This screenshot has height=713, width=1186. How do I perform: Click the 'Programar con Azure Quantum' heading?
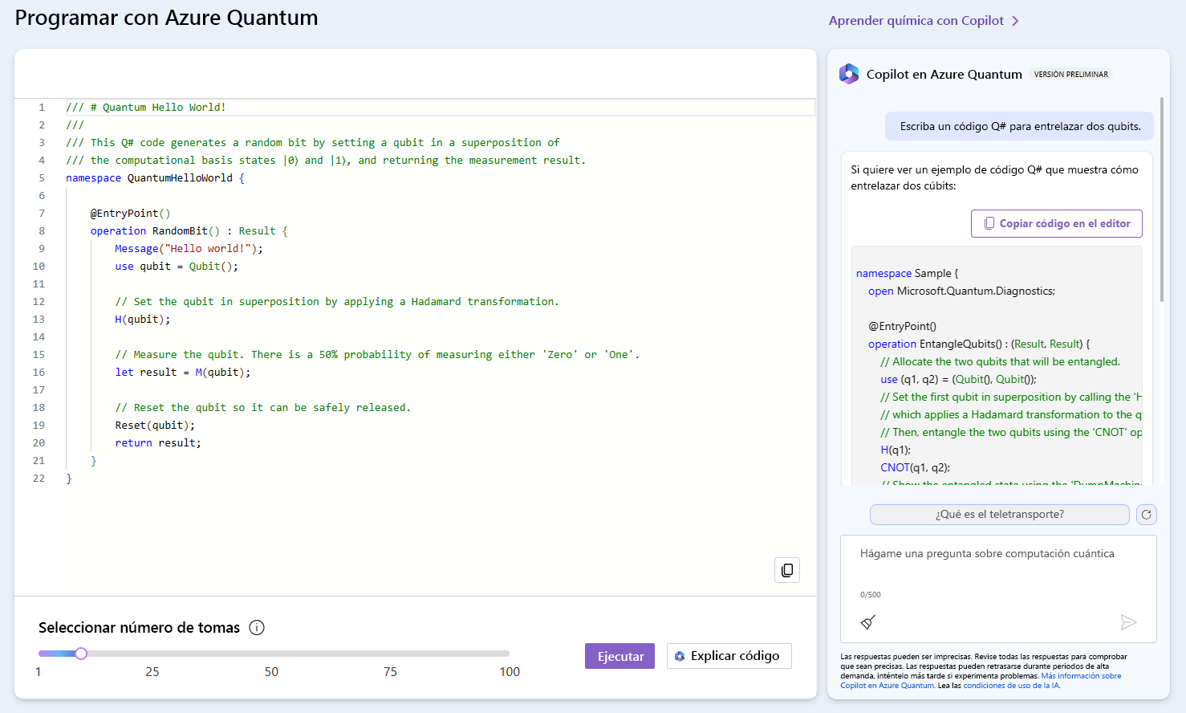point(166,18)
